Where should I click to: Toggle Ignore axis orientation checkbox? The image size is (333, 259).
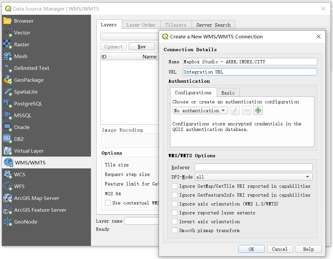(175, 204)
